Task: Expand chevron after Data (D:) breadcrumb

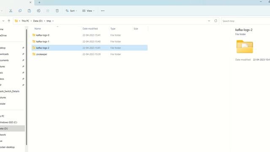Action: coord(45,21)
